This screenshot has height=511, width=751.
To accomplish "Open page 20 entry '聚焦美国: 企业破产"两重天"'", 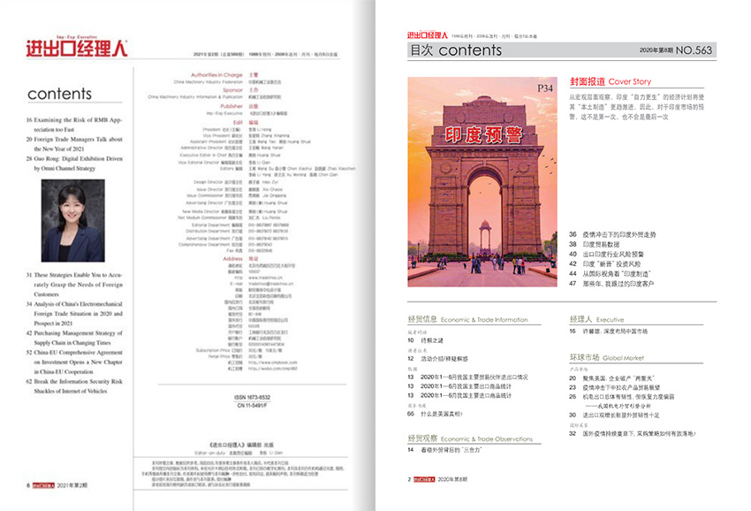I will [611, 378].
